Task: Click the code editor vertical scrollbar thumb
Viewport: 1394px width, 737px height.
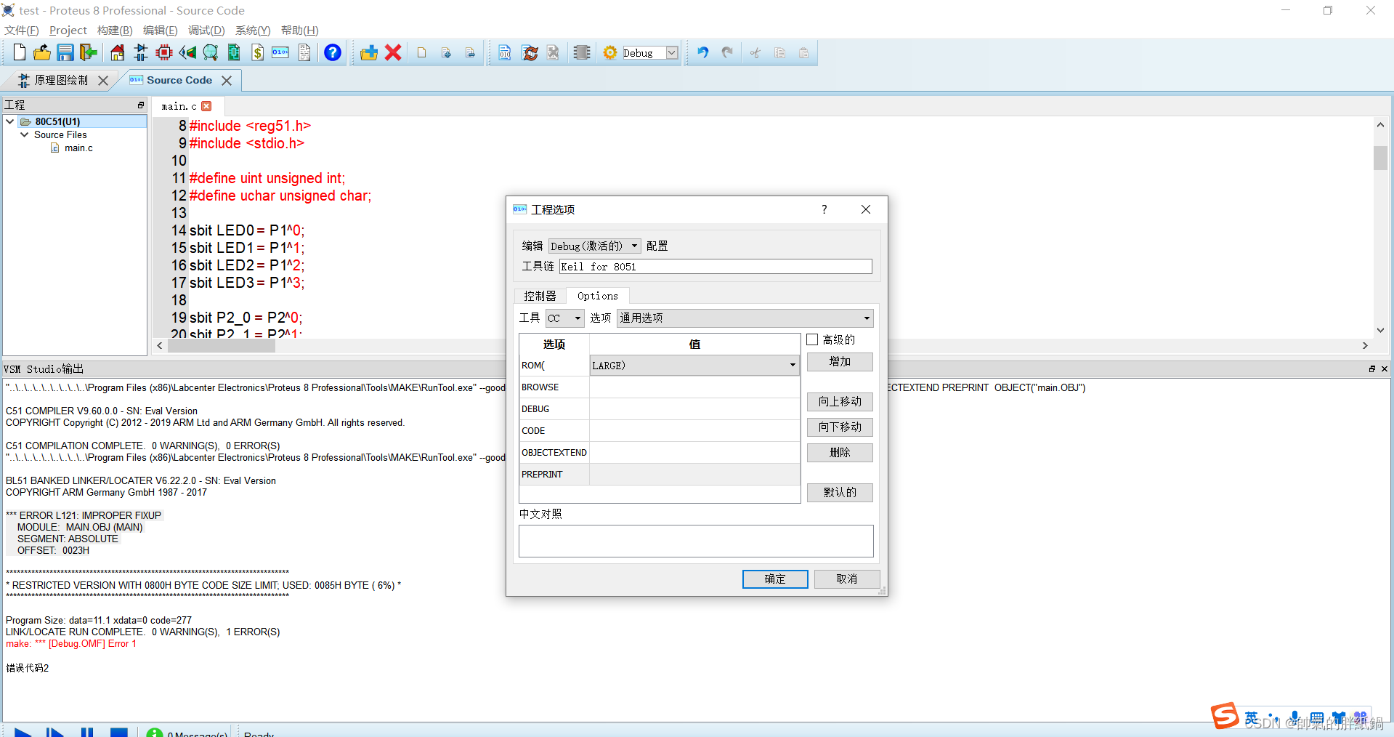Action: [x=1380, y=158]
